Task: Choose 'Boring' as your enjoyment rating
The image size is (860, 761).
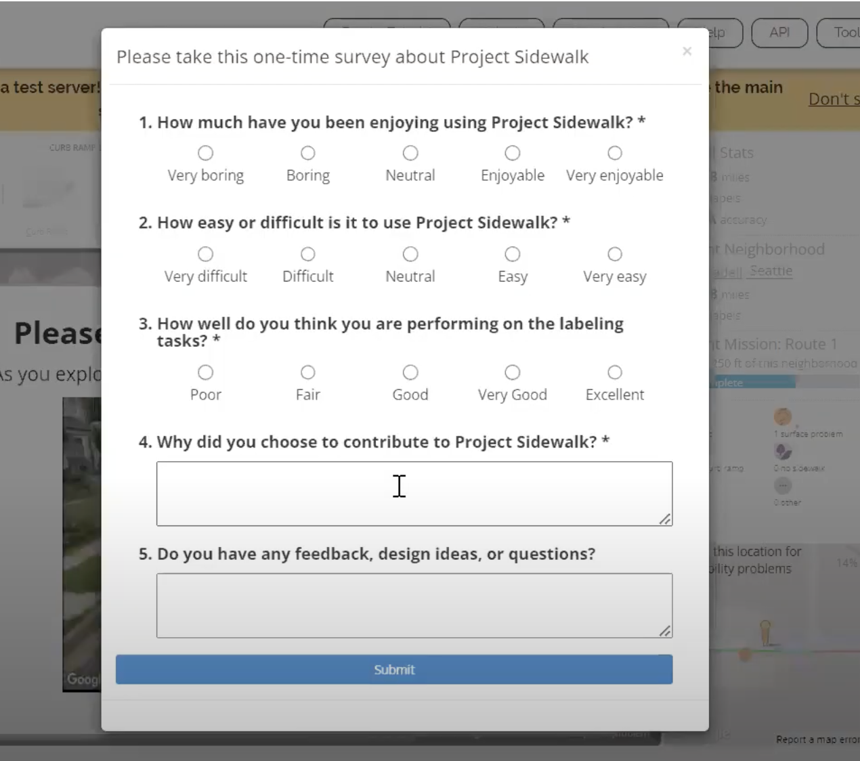Action: tap(308, 153)
